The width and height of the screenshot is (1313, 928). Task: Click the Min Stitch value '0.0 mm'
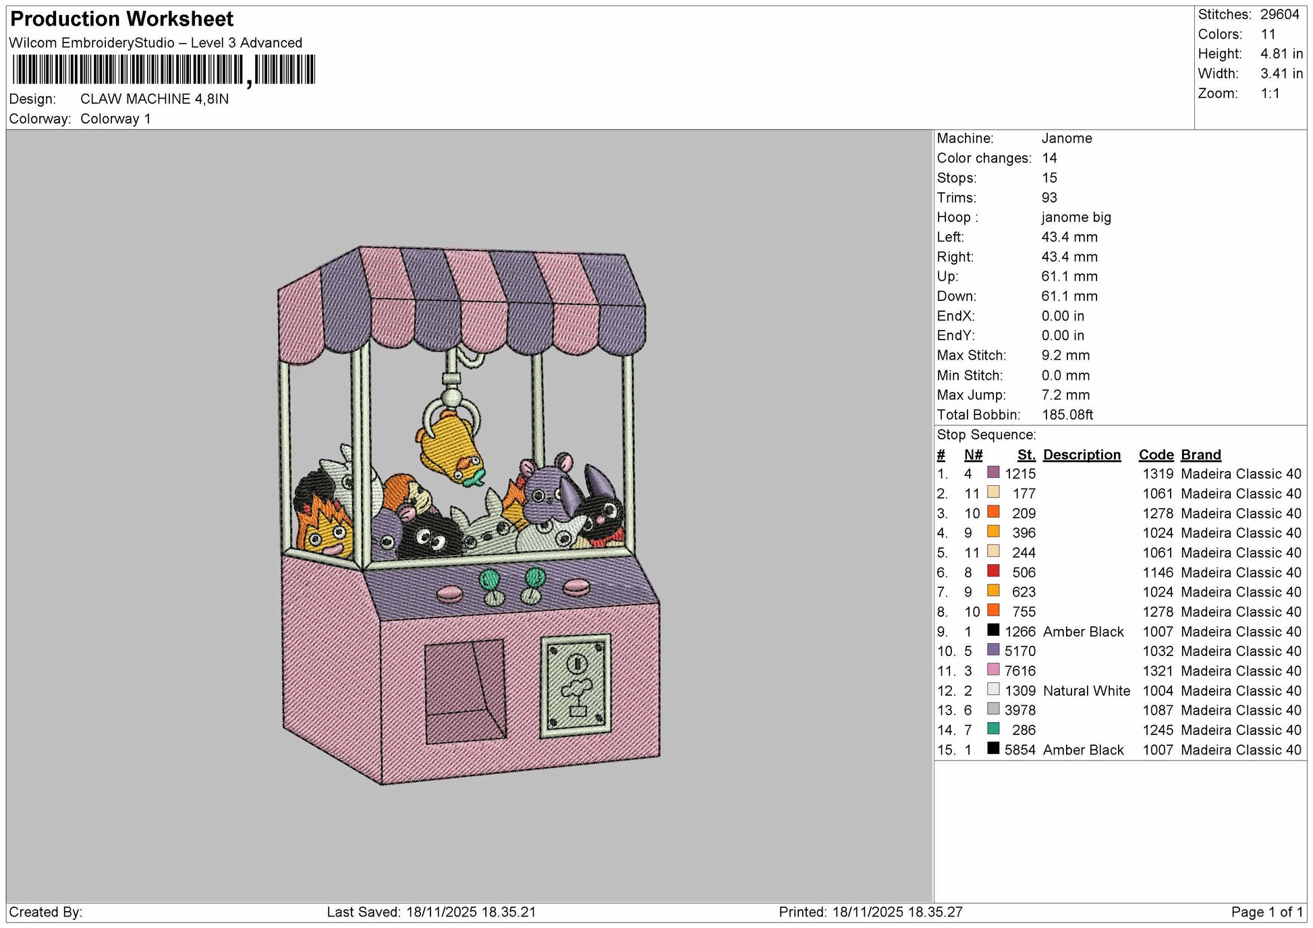pyautogui.click(x=1065, y=375)
